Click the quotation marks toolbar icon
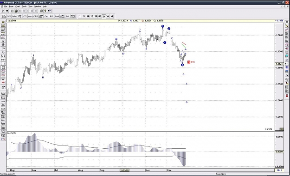 tap(7, 11)
